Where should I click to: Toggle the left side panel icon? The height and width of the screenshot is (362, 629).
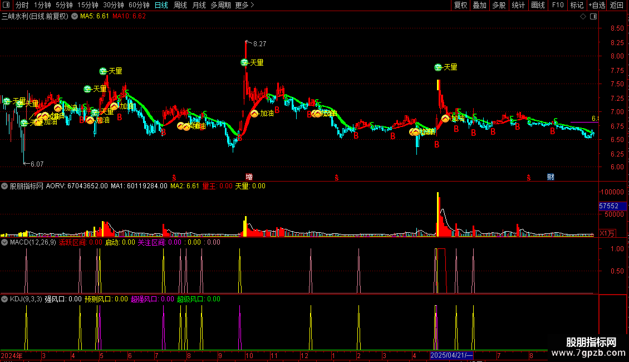pyautogui.click(x=6, y=5)
